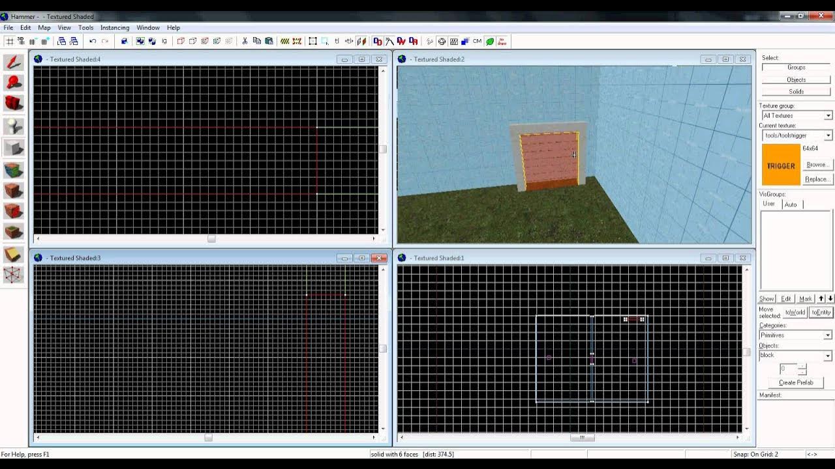Expand the Current texture dropdown
This screenshot has height=469, width=835.
point(828,135)
